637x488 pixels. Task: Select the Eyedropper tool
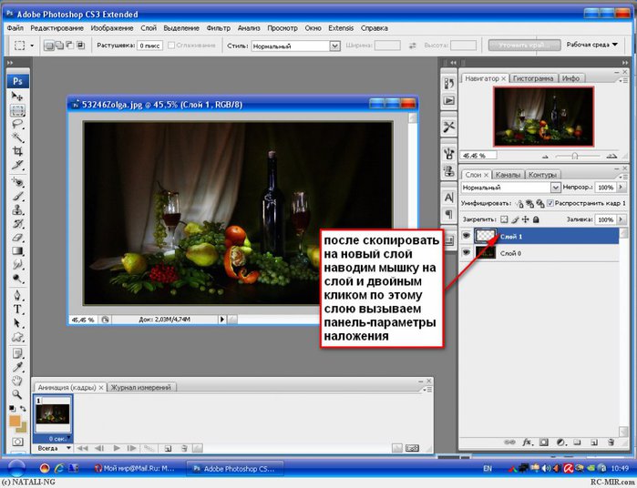click(17, 367)
